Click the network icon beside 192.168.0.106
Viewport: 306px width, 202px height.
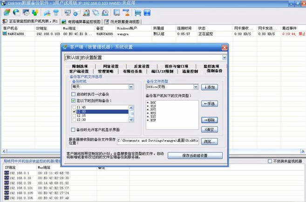pyautogui.click(x=7, y=198)
